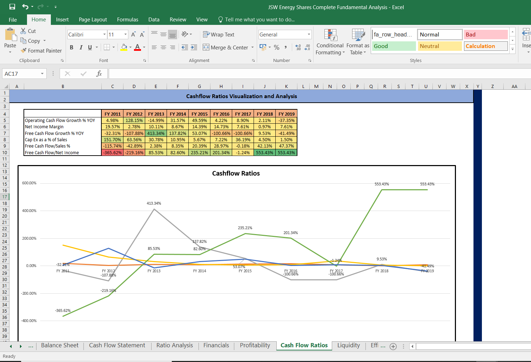Toggle Align Left
Viewport: 531px width, 362px height.
(154, 47)
